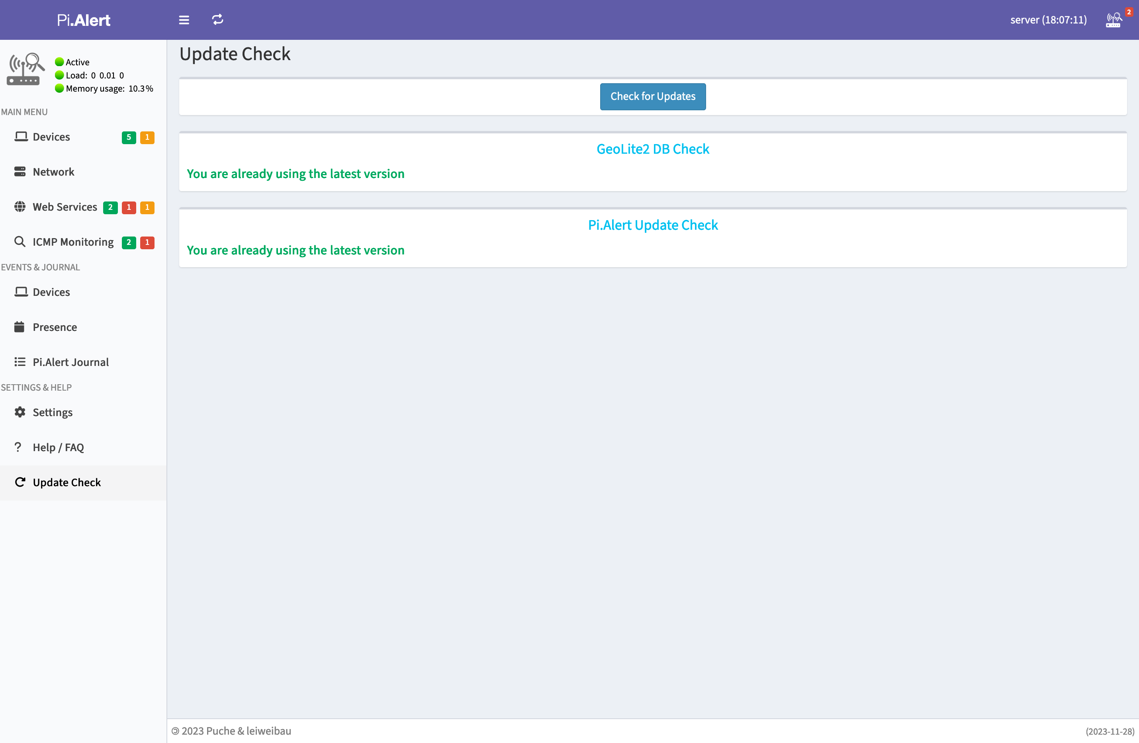This screenshot has height=743, width=1139.
Task: Click the Network server icon
Action: 20,172
